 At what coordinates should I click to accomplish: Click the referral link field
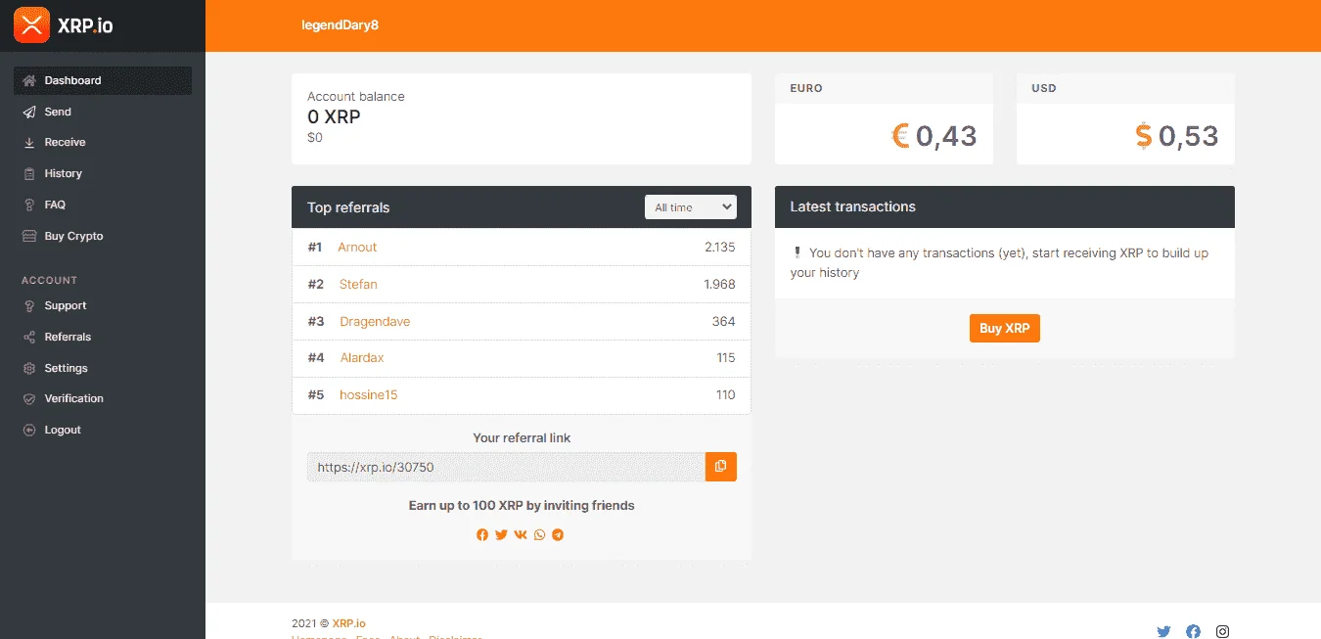[506, 467]
